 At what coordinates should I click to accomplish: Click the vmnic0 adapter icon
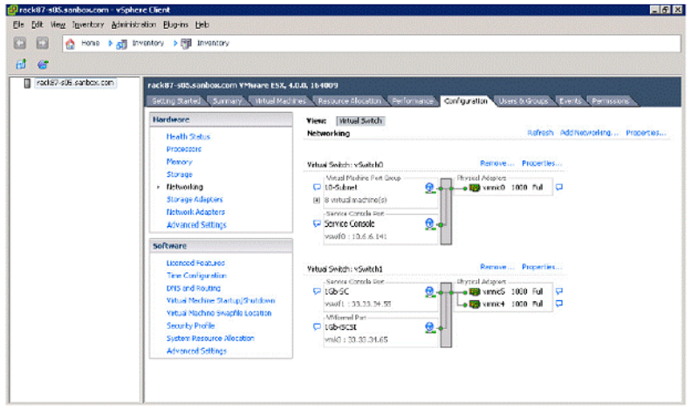coord(474,188)
